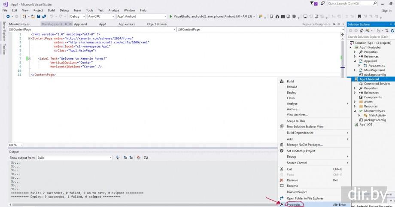Switch to the App.xaml.cs editor tab
Image resolution: width=395 pixels, height=207 pixels.
click(x=127, y=24)
